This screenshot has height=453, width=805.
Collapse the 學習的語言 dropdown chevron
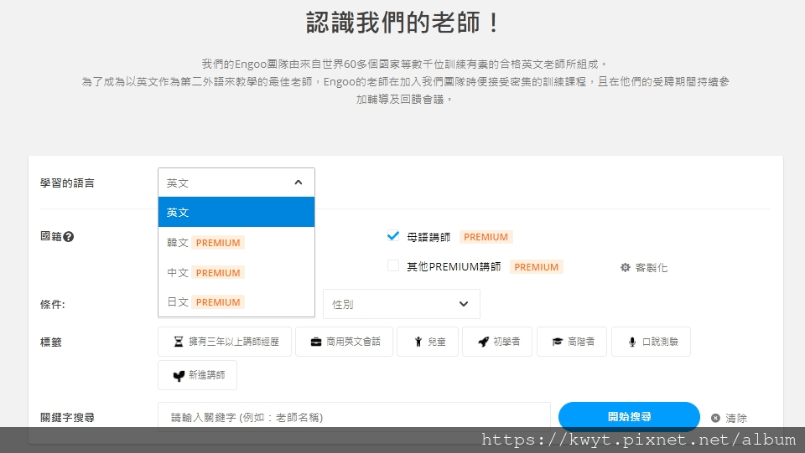coord(299,183)
